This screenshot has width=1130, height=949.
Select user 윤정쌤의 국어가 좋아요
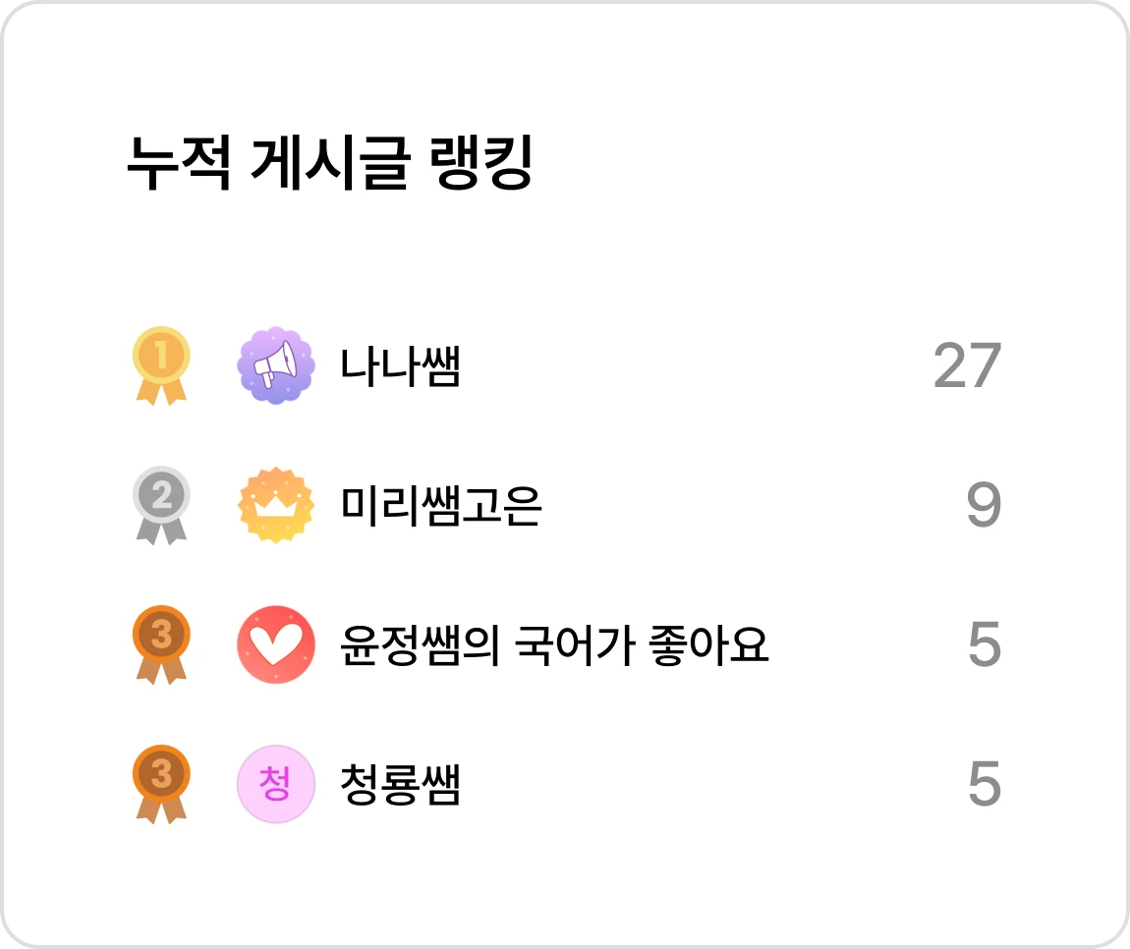click(554, 644)
